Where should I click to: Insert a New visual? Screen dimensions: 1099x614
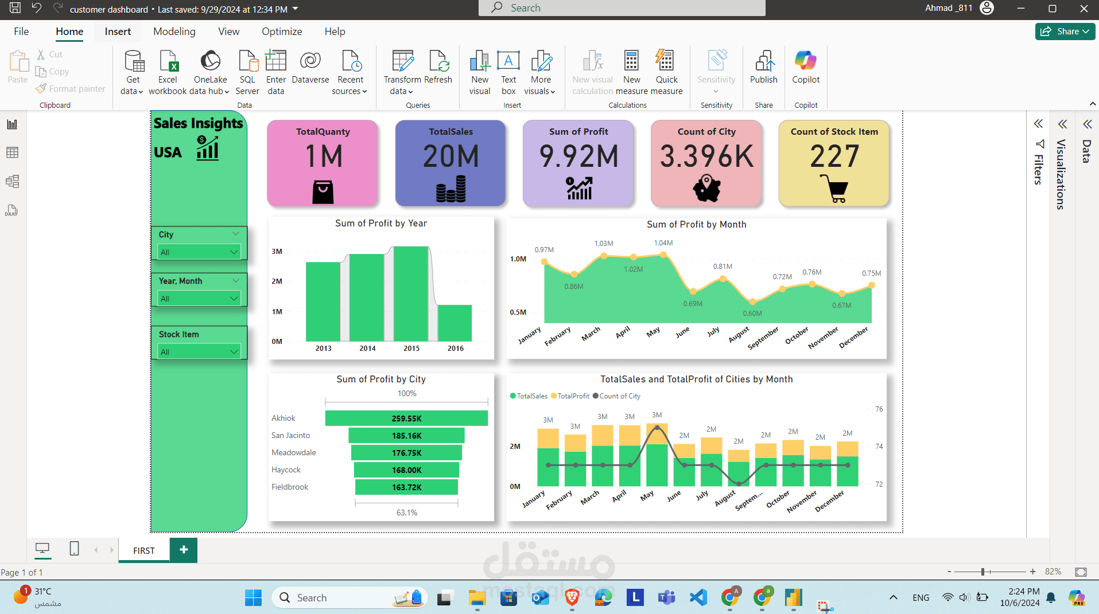480,72
